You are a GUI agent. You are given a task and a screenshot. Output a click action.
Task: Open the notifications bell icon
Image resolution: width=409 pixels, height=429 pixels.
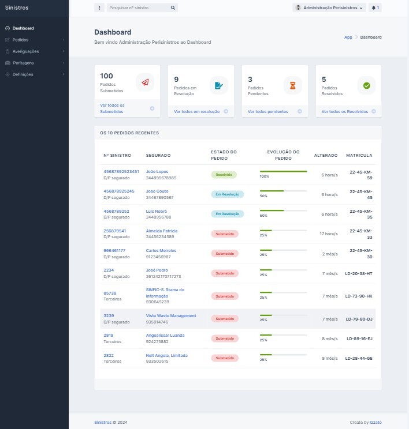375,8
